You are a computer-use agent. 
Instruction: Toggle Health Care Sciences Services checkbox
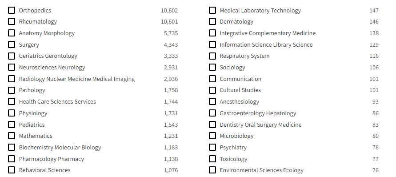[x=12, y=102]
